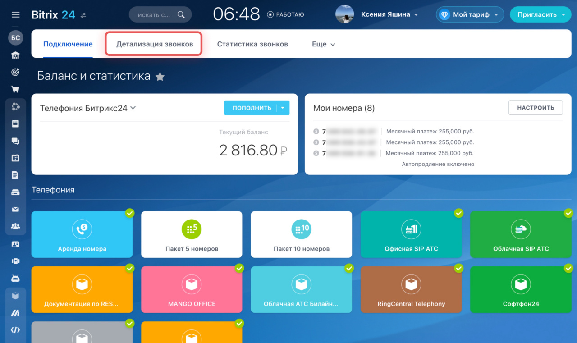This screenshot has height=343, width=577.
Task: Open the RingCentral Telephony tile
Action: coord(411,289)
